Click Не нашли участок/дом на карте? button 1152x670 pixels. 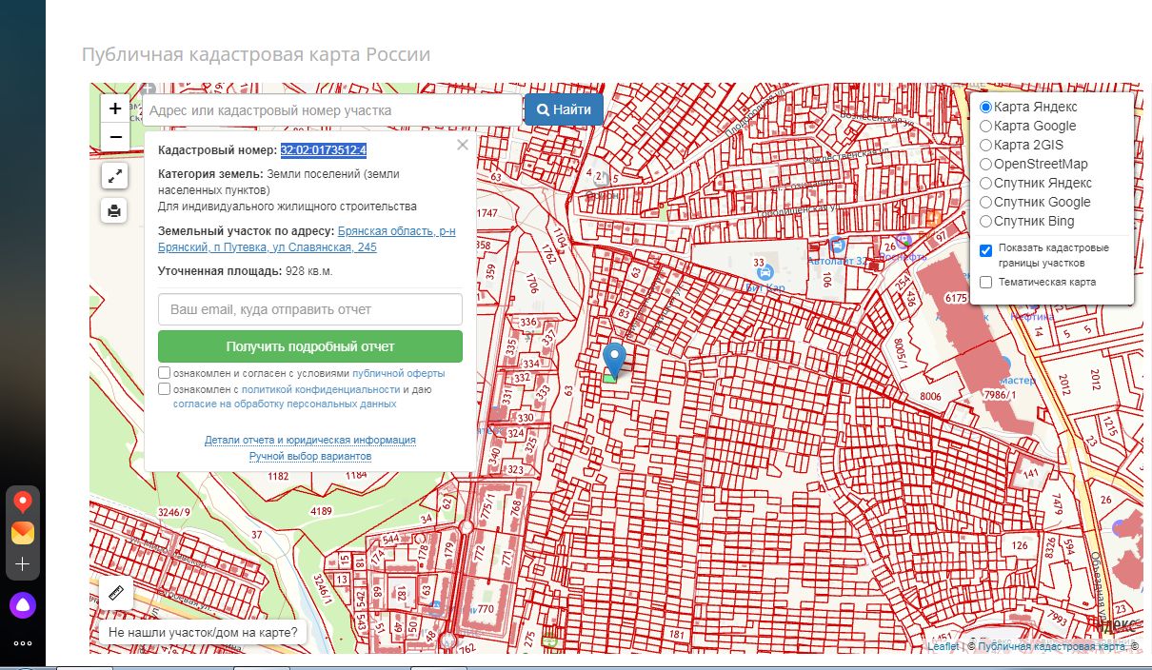click(203, 632)
